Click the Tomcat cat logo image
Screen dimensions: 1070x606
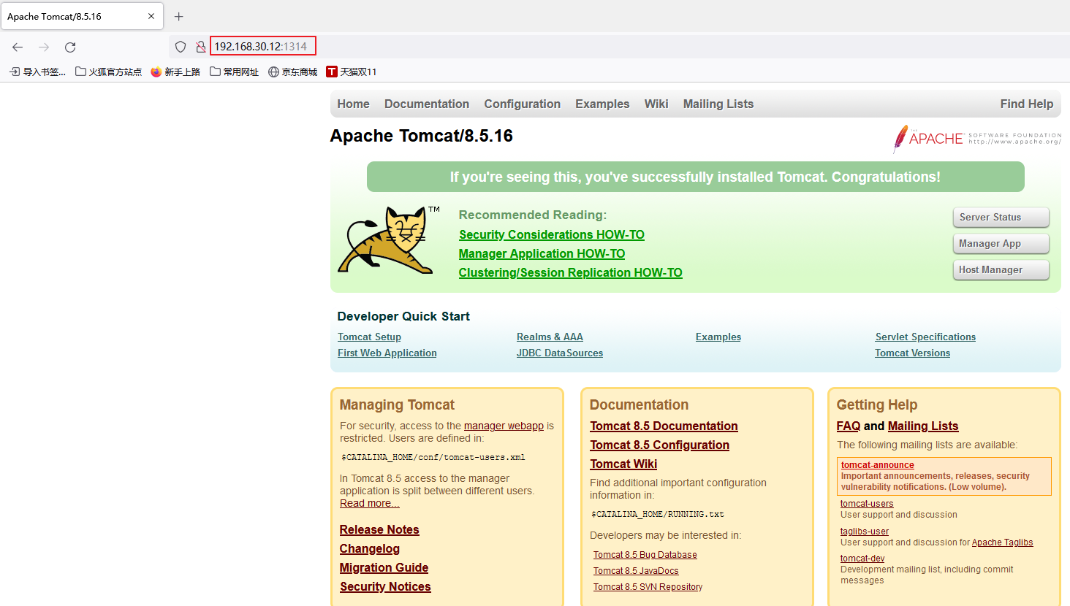click(x=389, y=240)
